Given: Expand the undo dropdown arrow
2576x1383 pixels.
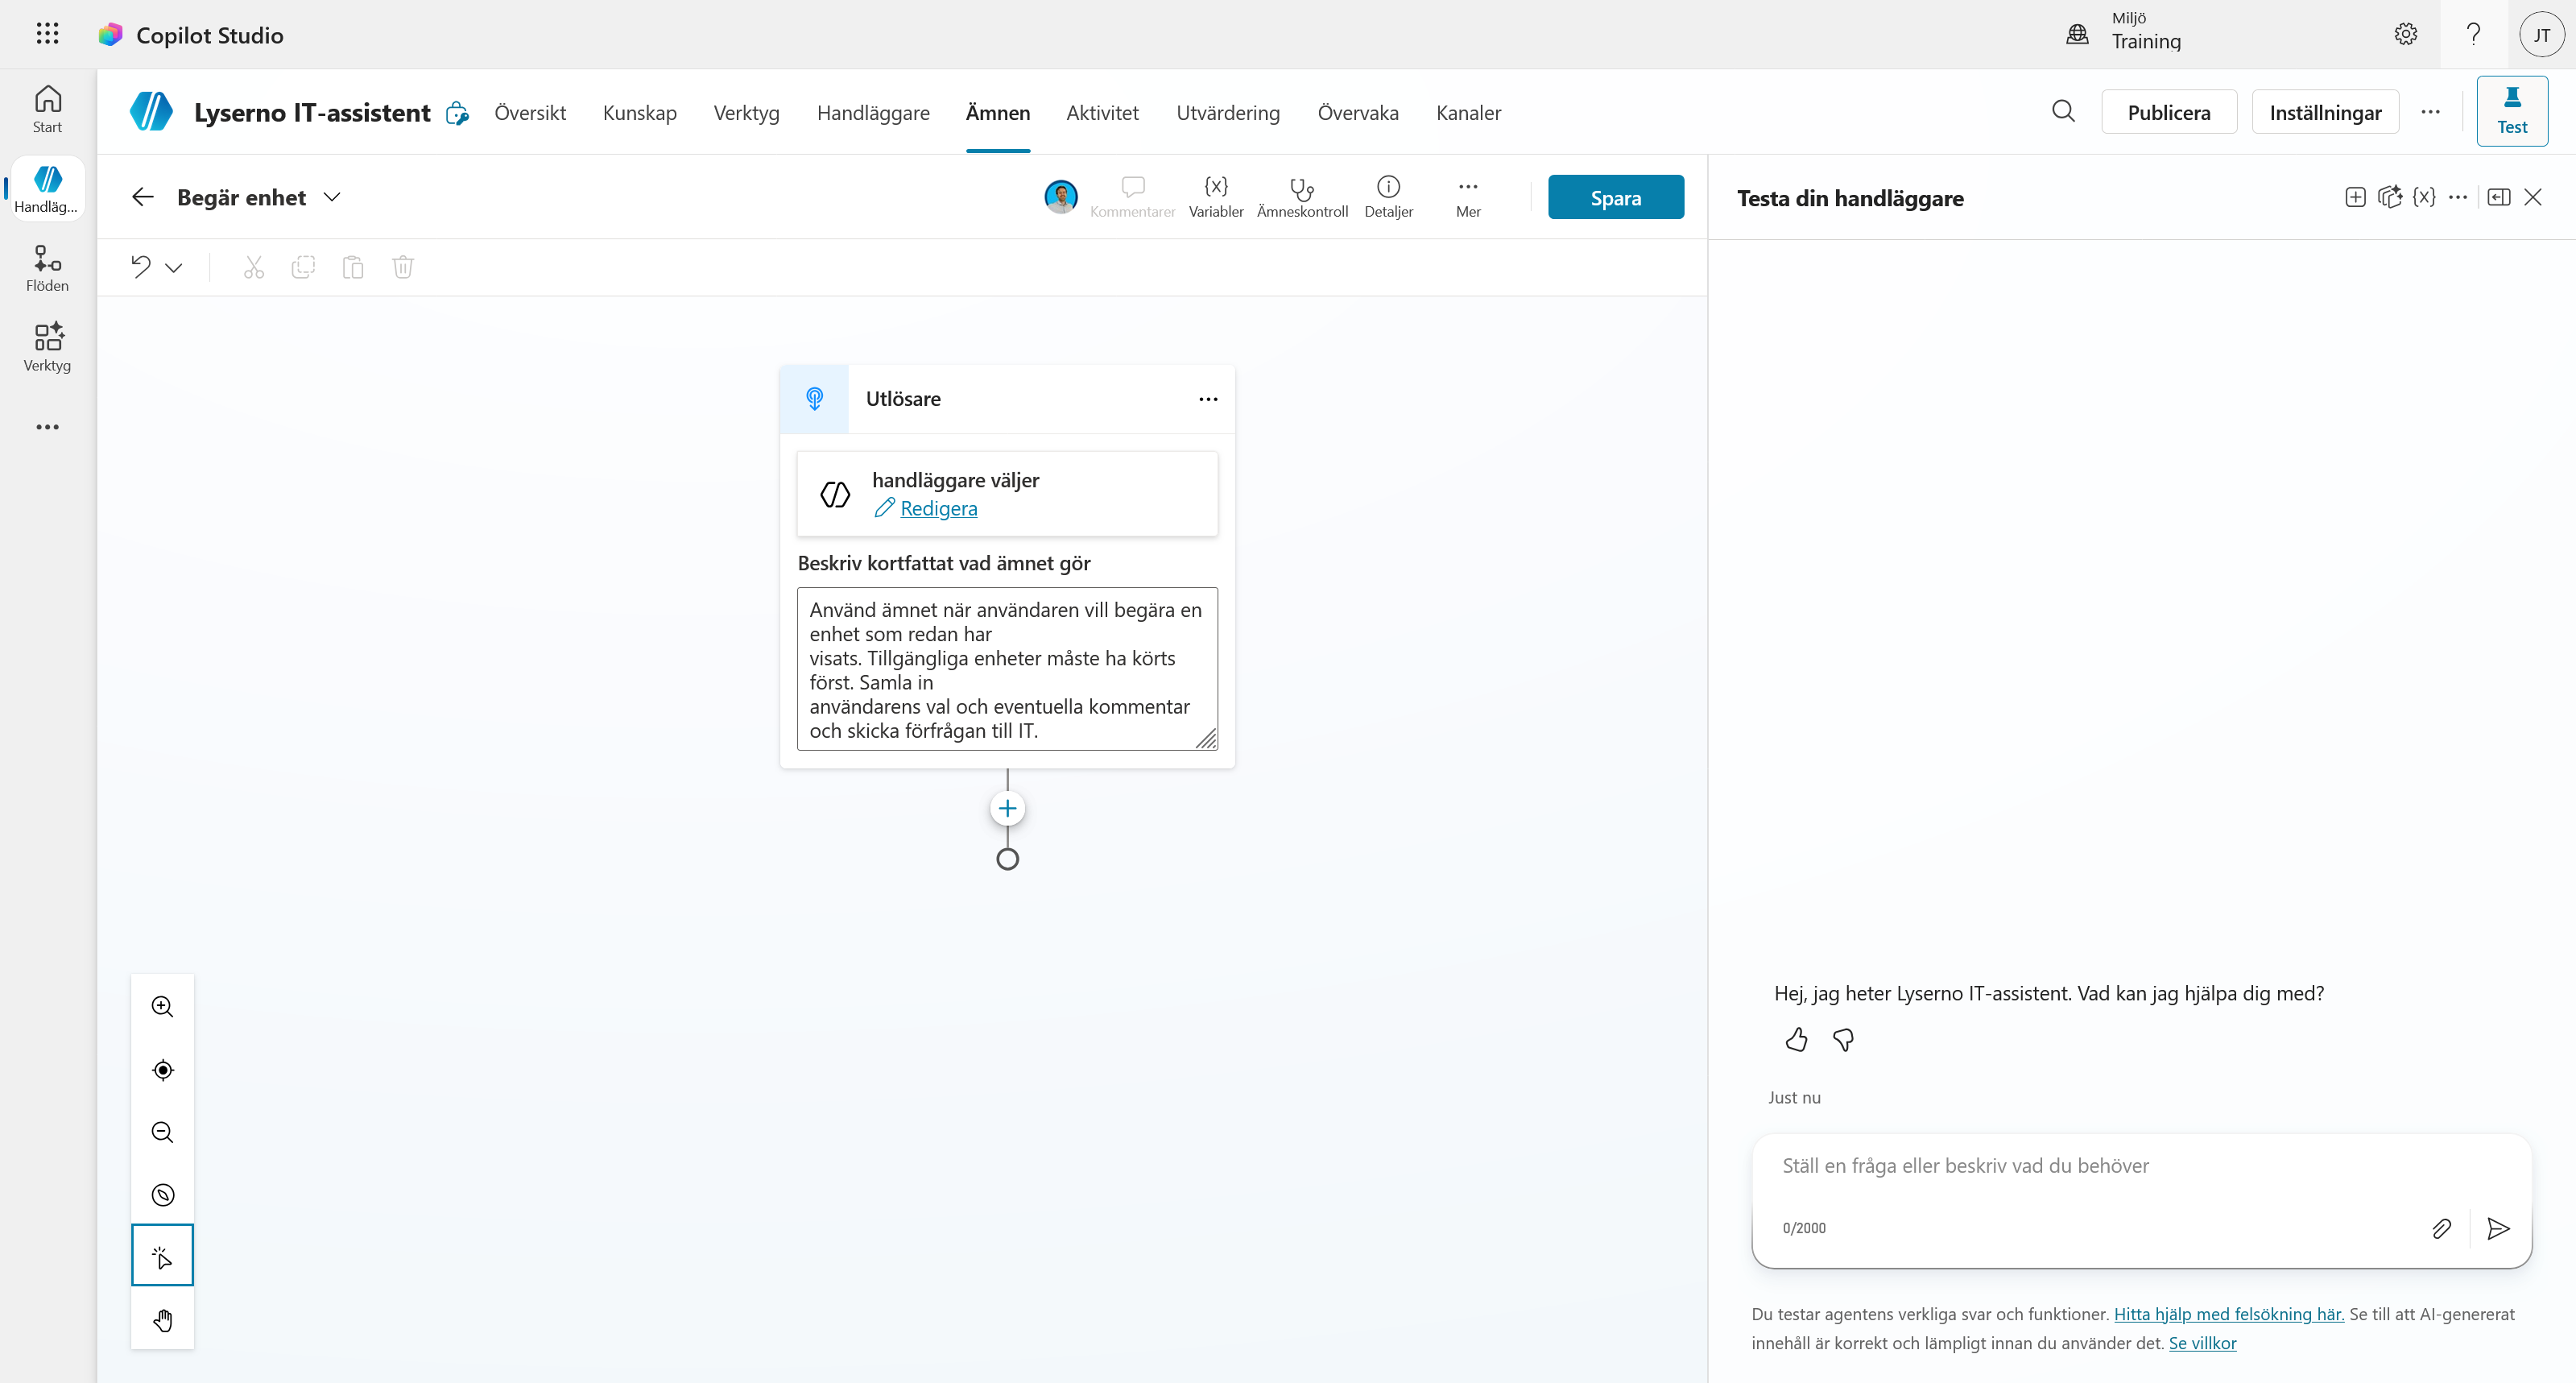Looking at the screenshot, I should pos(174,267).
